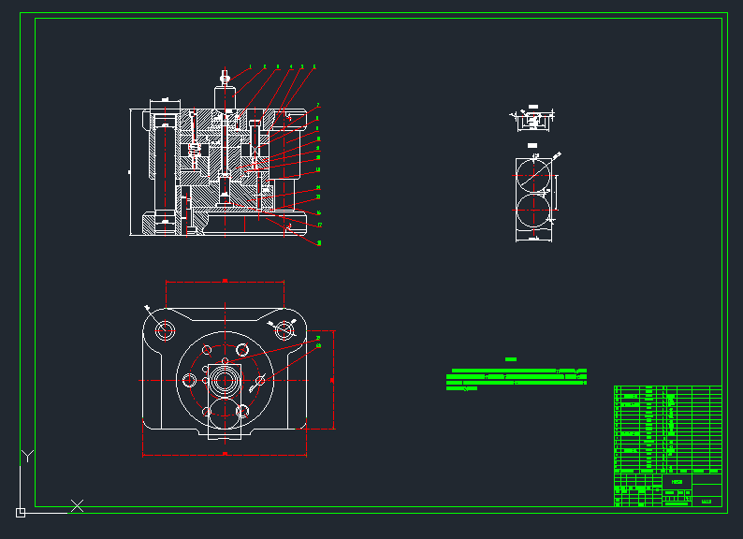Select the bottom horizontal dimension of the plan view
Viewport: 743px width, 539px height.
point(225,454)
